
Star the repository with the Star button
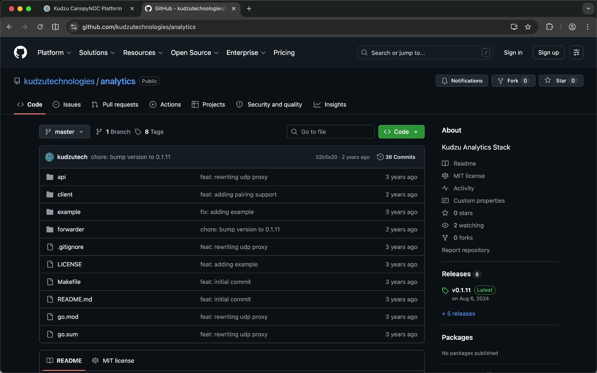[561, 80]
